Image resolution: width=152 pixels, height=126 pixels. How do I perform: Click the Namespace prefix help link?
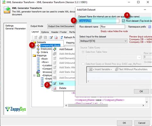[150, 27]
